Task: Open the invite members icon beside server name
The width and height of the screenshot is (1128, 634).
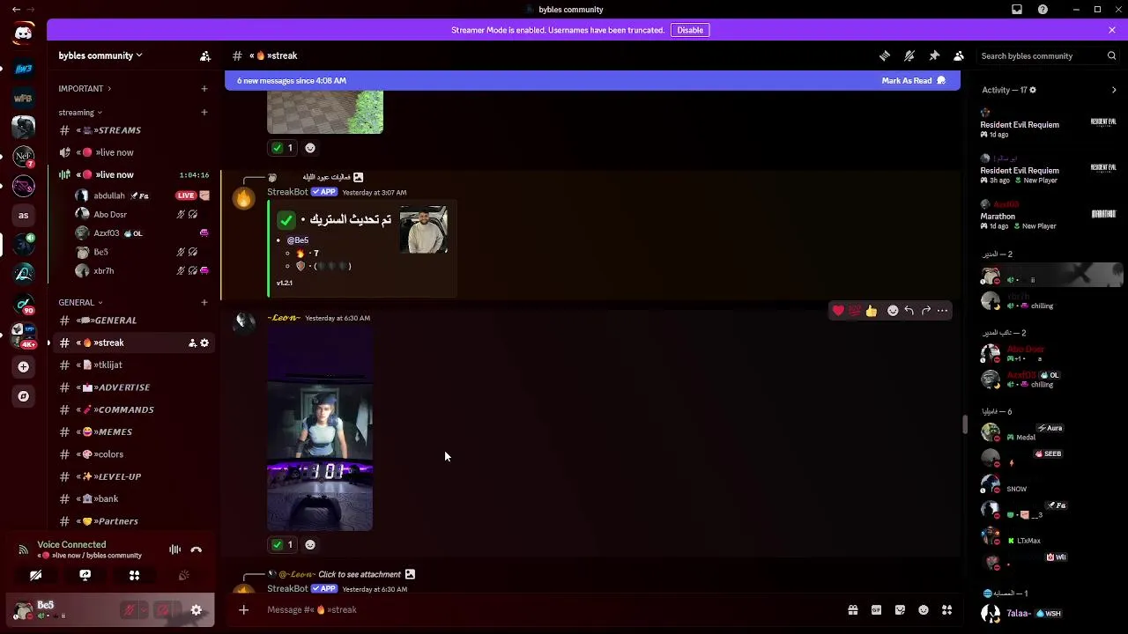Action: [205, 55]
